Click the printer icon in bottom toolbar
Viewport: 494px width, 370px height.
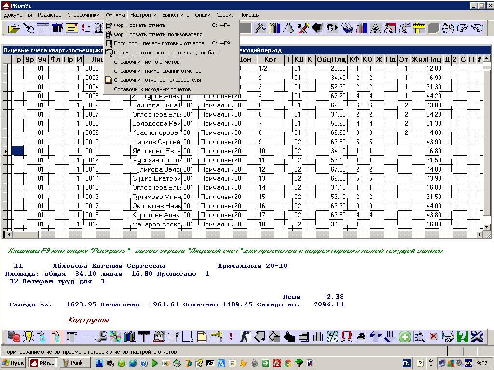point(361,337)
